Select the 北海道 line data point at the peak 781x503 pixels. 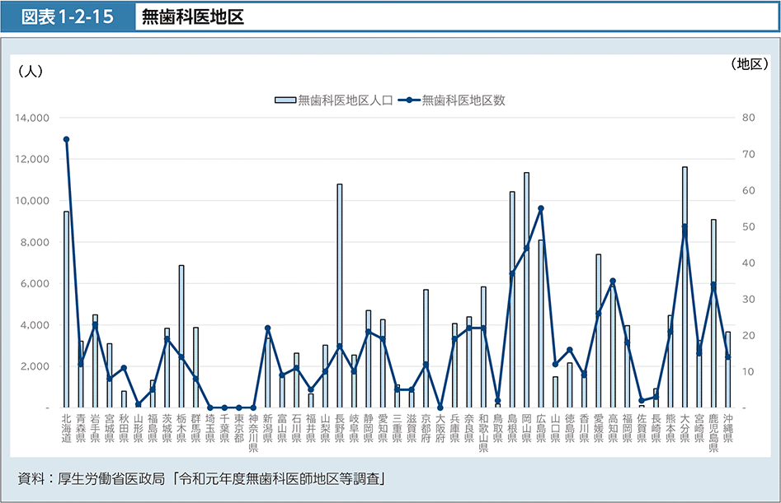[66, 139]
